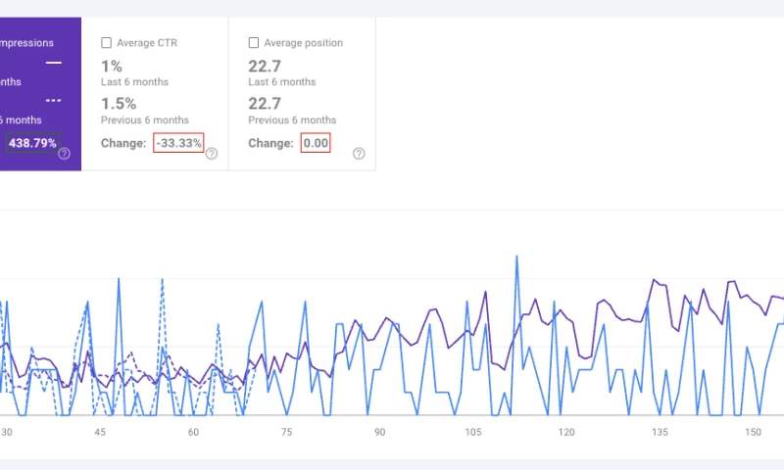Image resolution: width=784 pixels, height=470 pixels.
Task: Click Previous 6 months under Average CTR
Action: click(145, 119)
